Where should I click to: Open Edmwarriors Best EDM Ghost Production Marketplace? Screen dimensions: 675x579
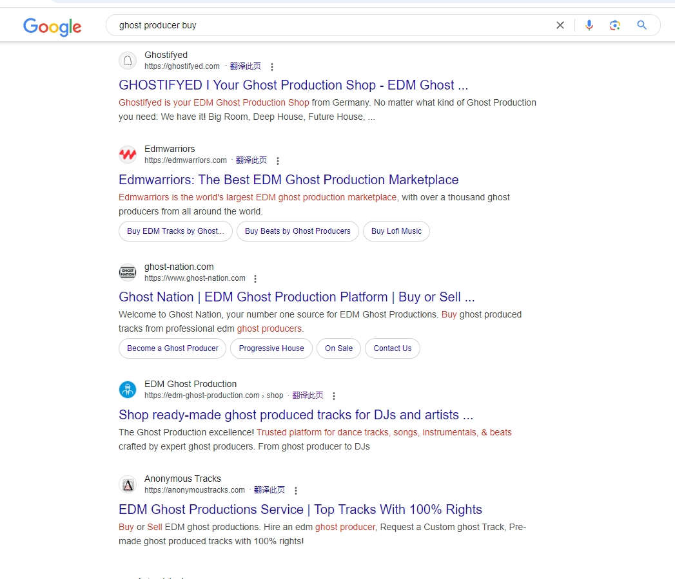click(288, 180)
